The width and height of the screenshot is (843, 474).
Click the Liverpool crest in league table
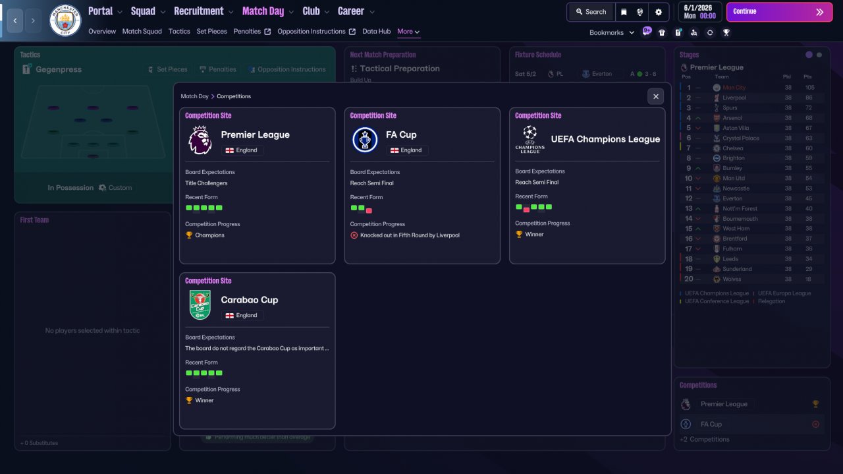(x=717, y=98)
